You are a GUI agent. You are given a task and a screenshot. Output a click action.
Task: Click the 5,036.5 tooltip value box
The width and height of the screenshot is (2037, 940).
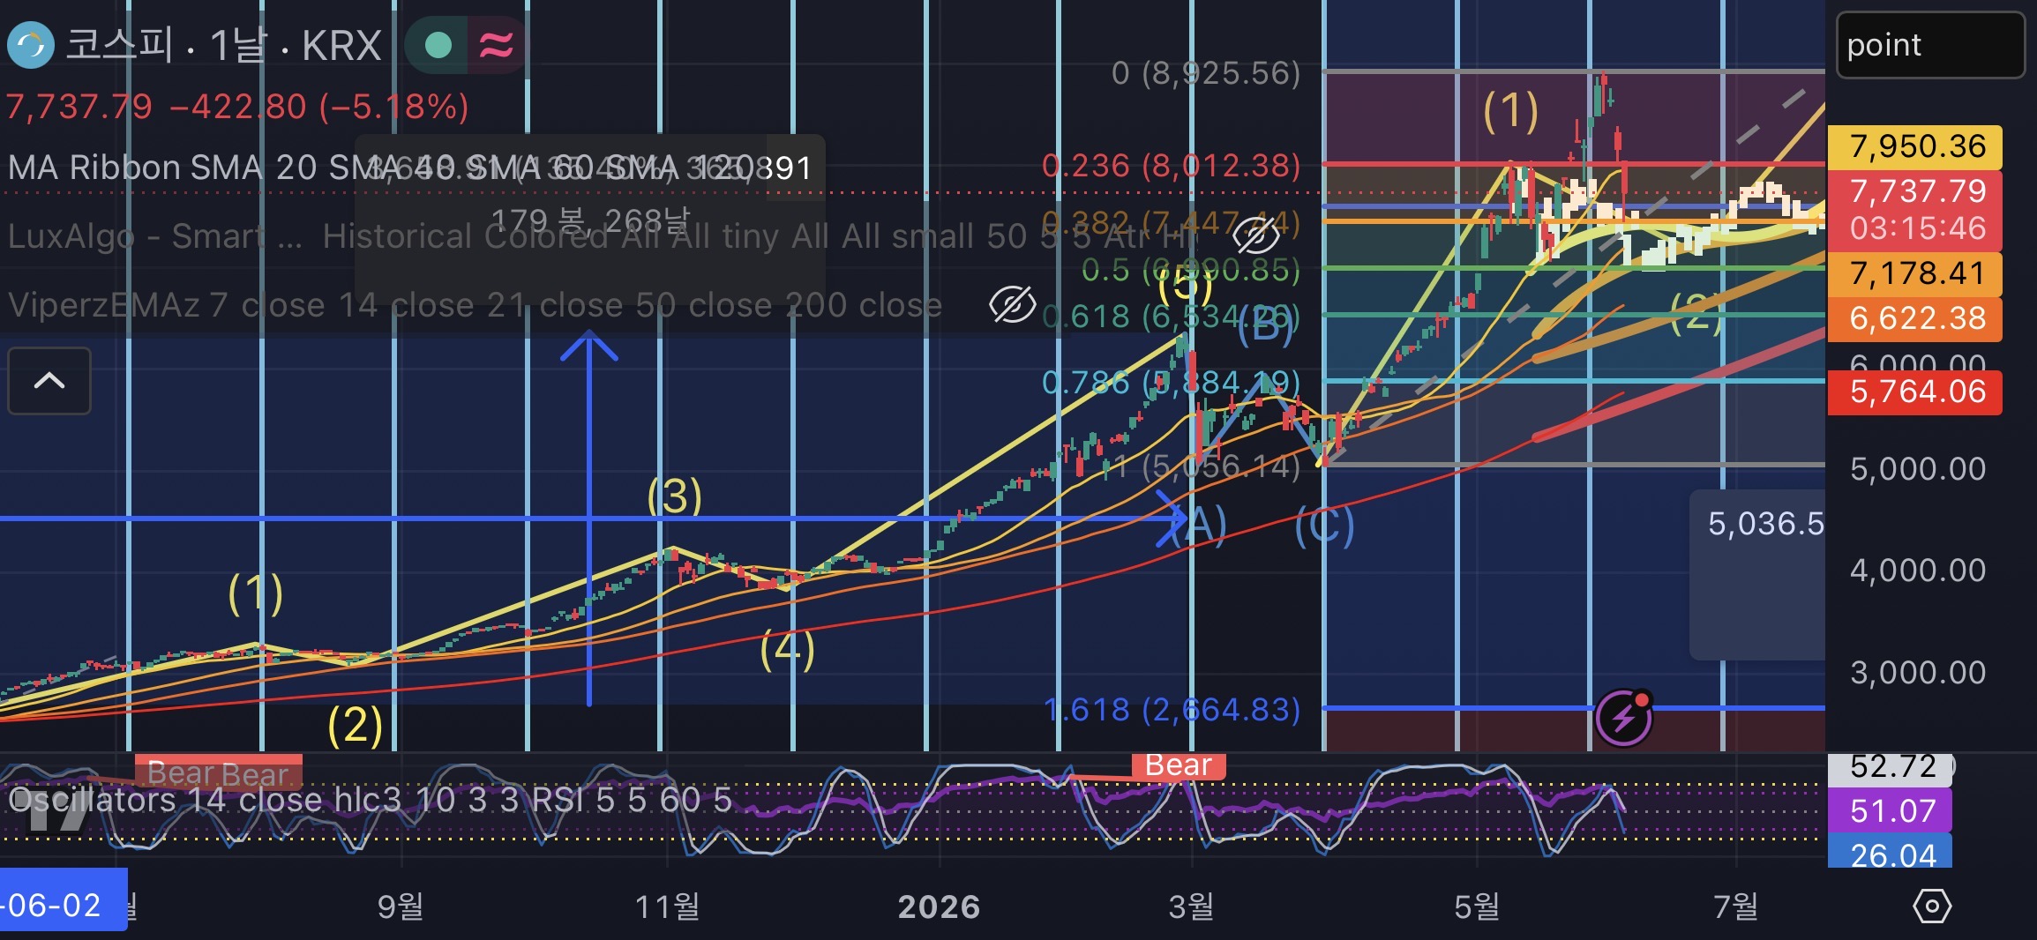(1758, 573)
